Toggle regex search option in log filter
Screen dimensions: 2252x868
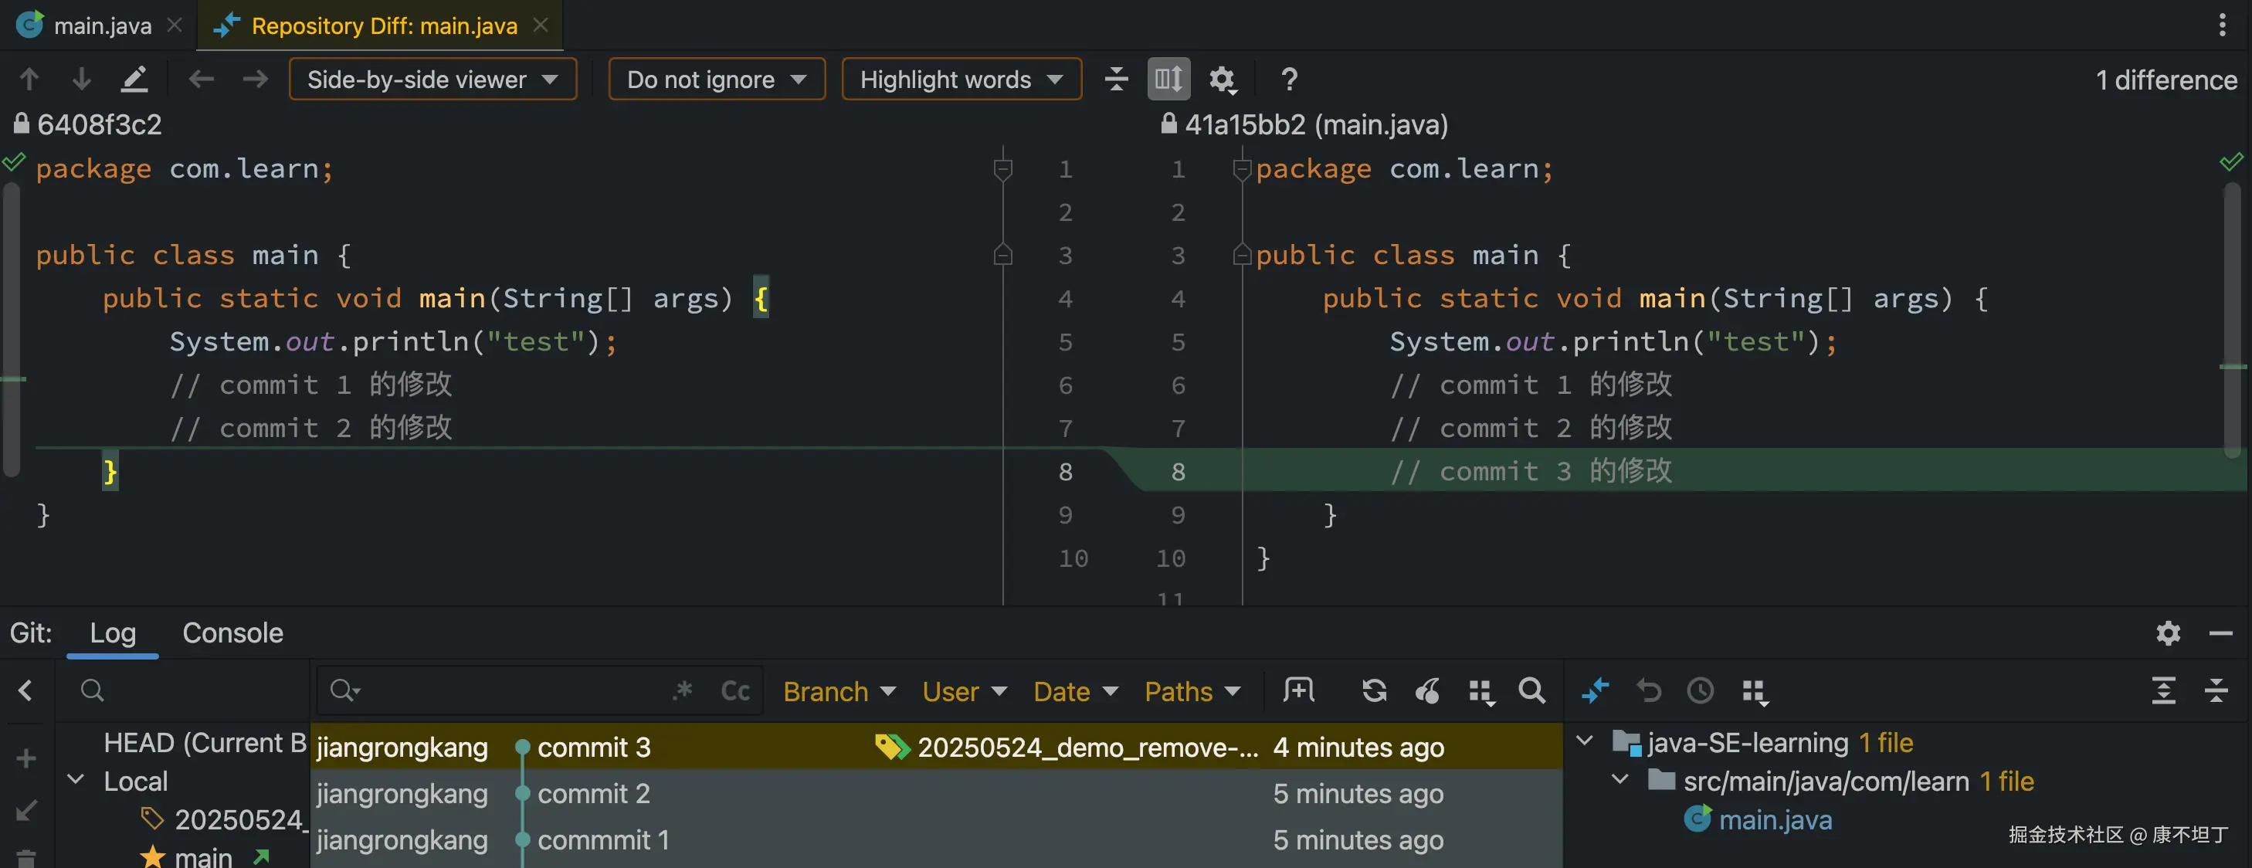[683, 690]
